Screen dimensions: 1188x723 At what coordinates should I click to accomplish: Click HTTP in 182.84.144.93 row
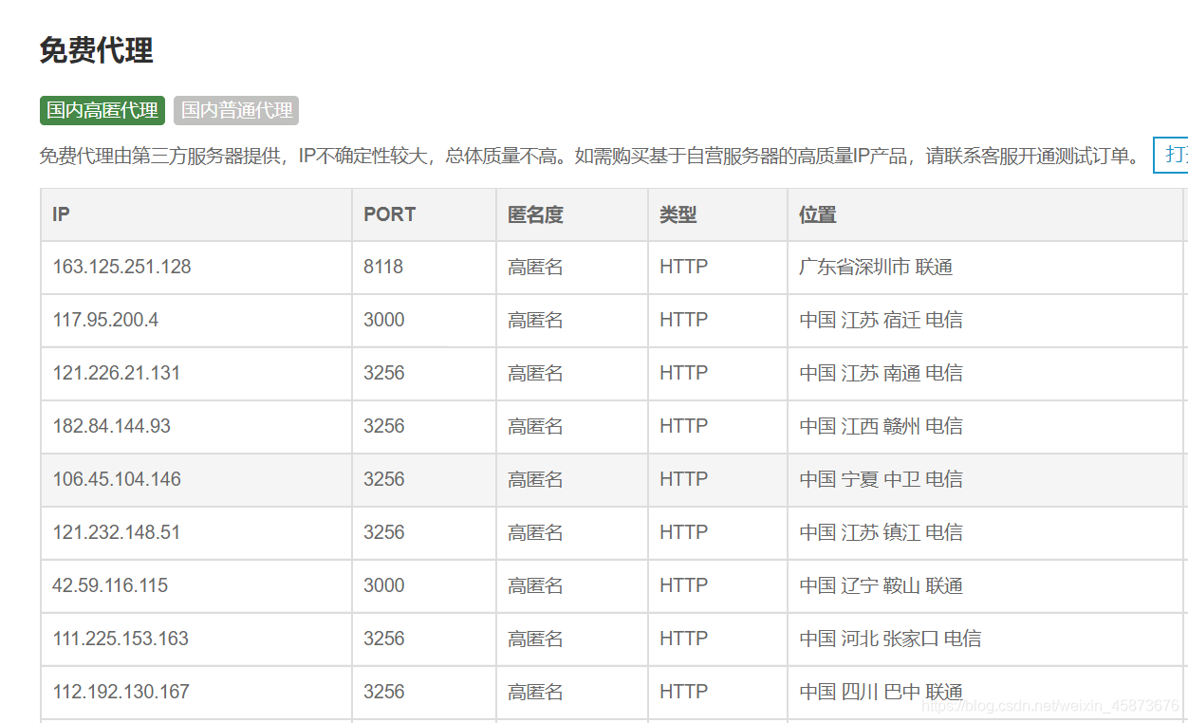(x=684, y=426)
